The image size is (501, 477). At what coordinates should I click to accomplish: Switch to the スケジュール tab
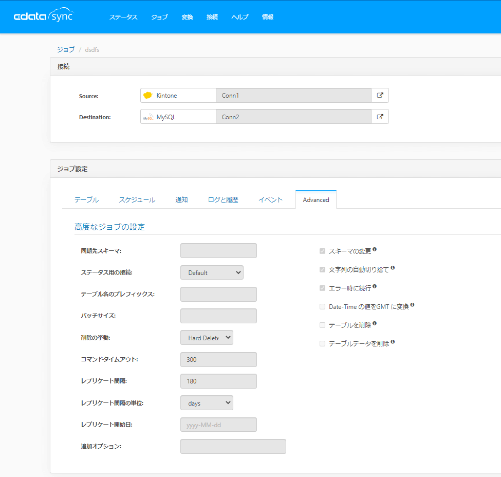click(x=137, y=199)
